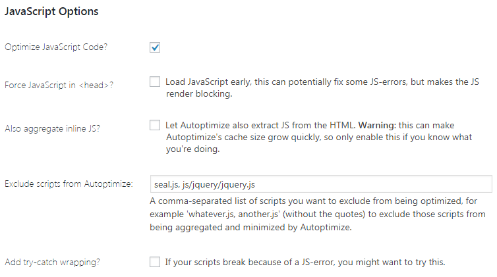Tick the Also aggregate inline JS checkbox
The width and height of the screenshot is (497, 277).
[155, 125]
